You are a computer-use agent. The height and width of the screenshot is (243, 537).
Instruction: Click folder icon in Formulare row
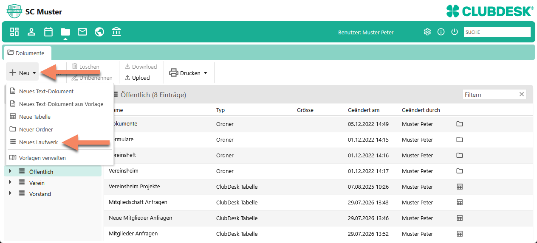point(459,140)
